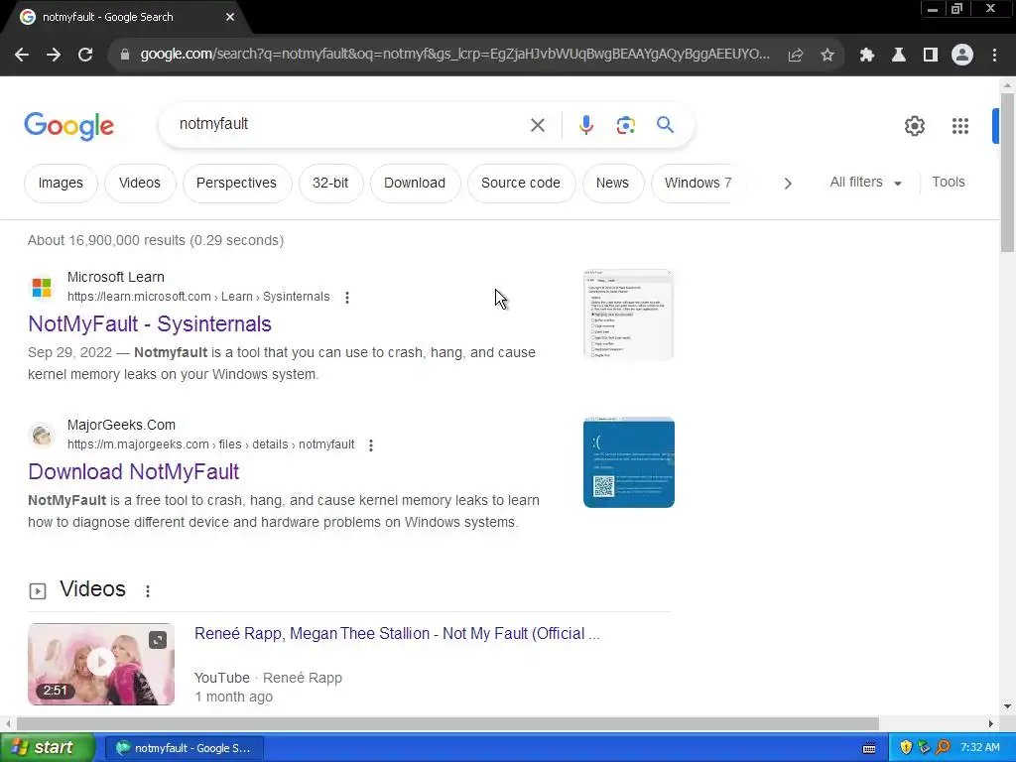Open more options for Videos section
1016x762 pixels.
148,591
